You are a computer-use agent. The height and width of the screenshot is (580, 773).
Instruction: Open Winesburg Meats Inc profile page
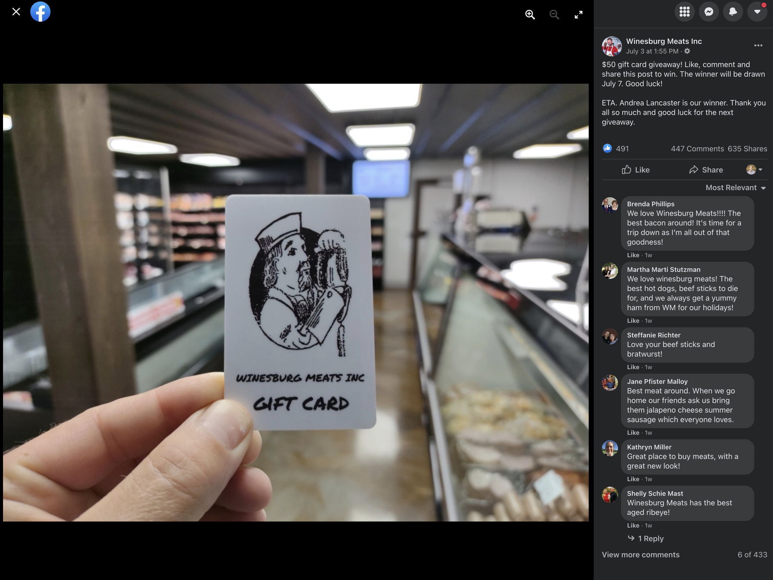point(665,41)
